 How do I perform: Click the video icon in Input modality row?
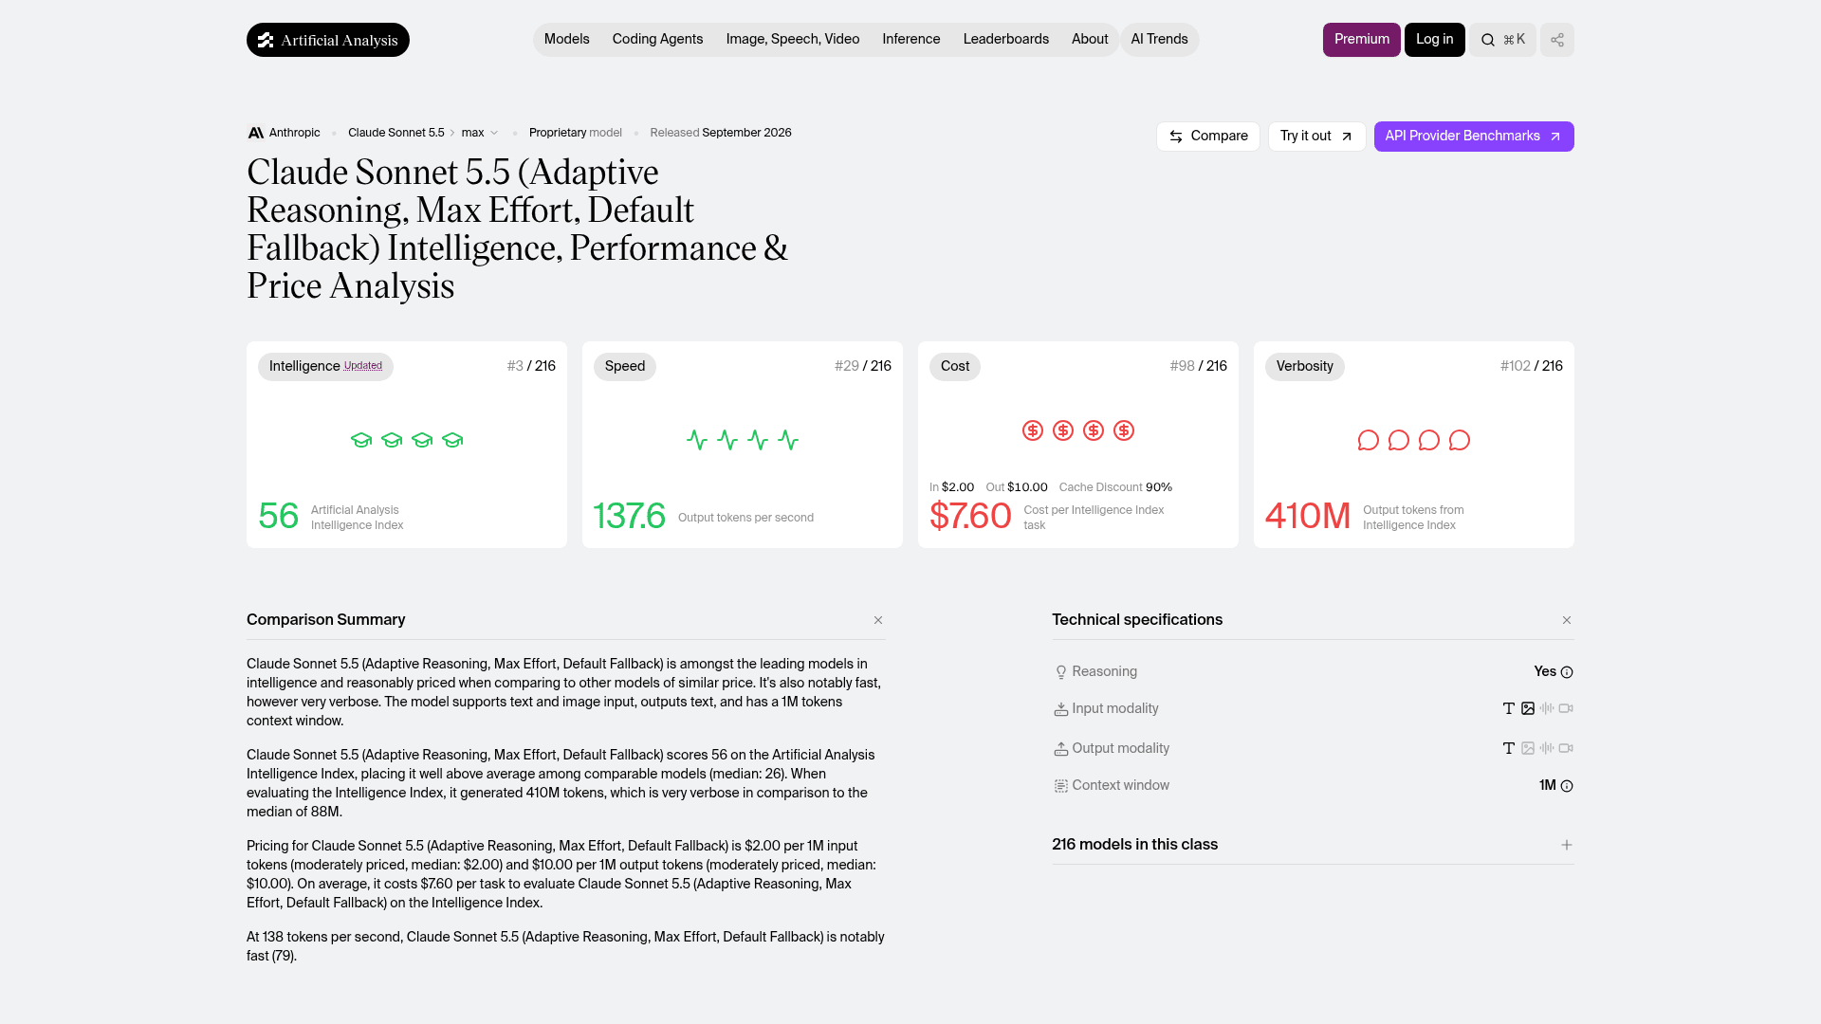[1566, 708]
